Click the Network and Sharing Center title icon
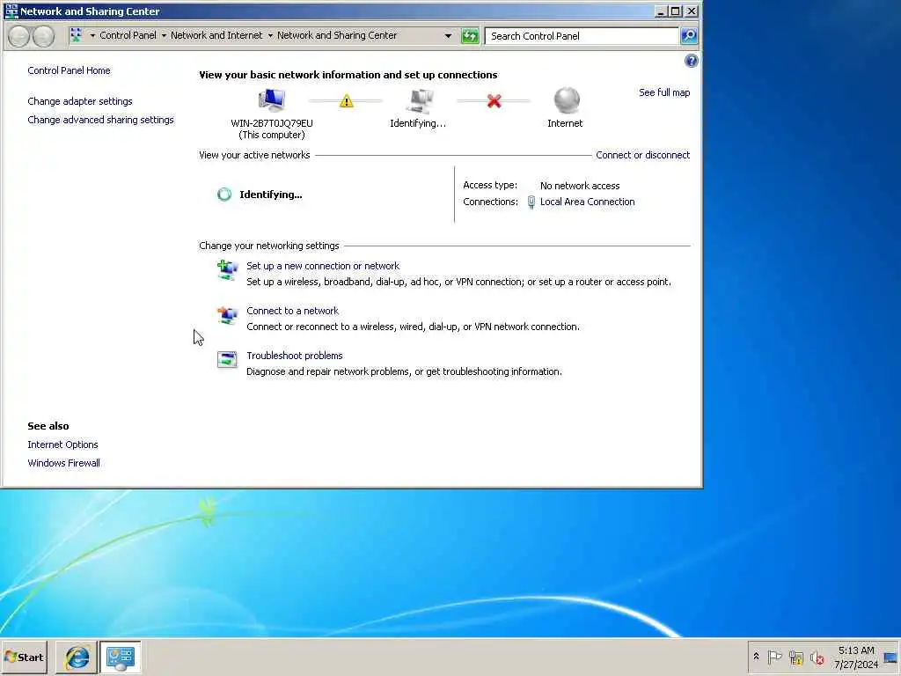 pyautogui.click(x=11, y=11)
